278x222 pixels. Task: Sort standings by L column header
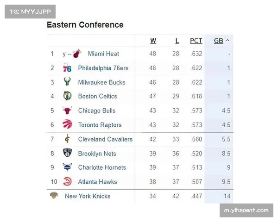pos(177,41)
